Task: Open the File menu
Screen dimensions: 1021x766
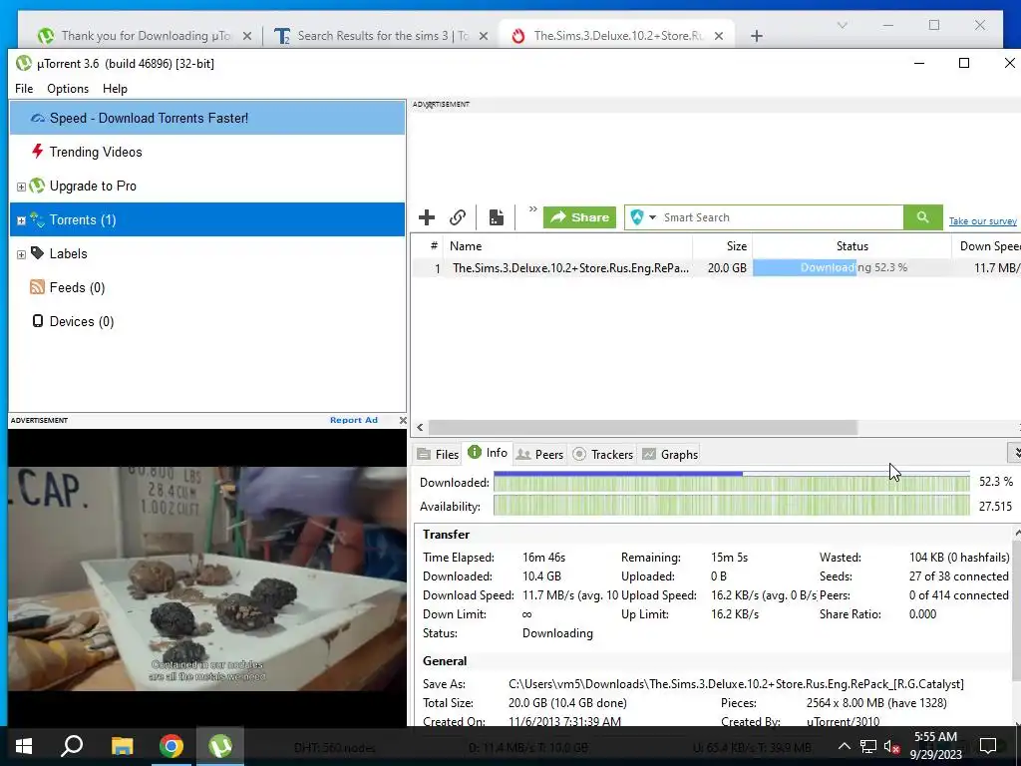Action: click(24, 89)
